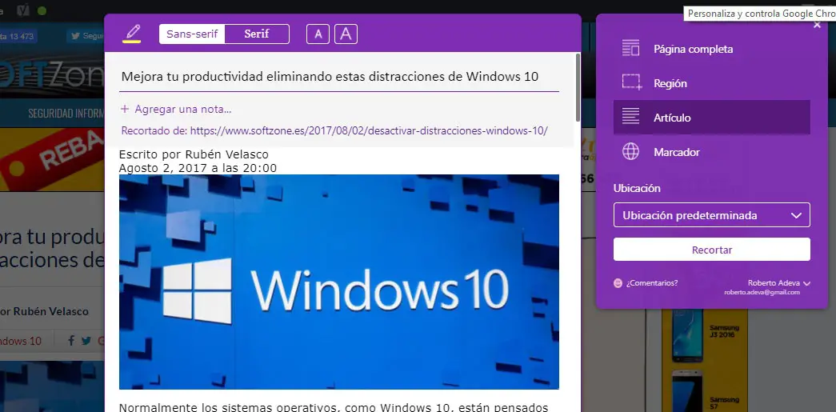Click the Ubicación label text

[637, 188]
